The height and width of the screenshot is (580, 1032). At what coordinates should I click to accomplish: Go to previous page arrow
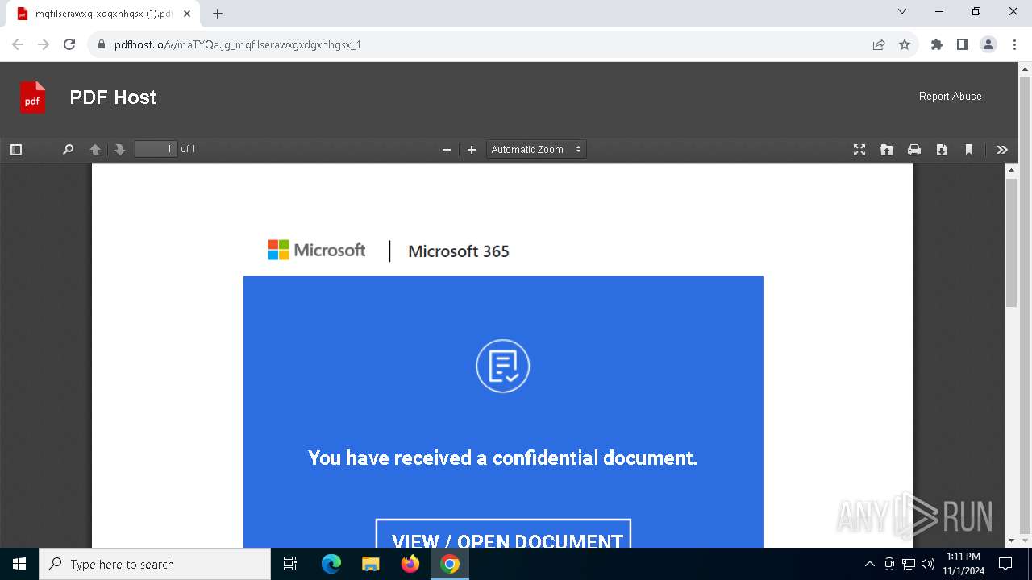click(95, 149)
